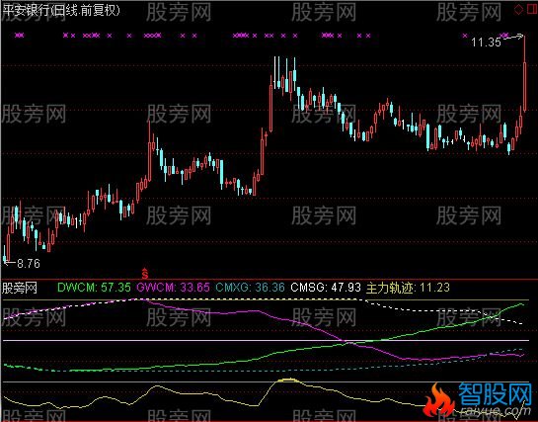Select the CMXG: 36.36 indicator value
The height and width of the screenshot is (422, 538).
click(250, 287)
